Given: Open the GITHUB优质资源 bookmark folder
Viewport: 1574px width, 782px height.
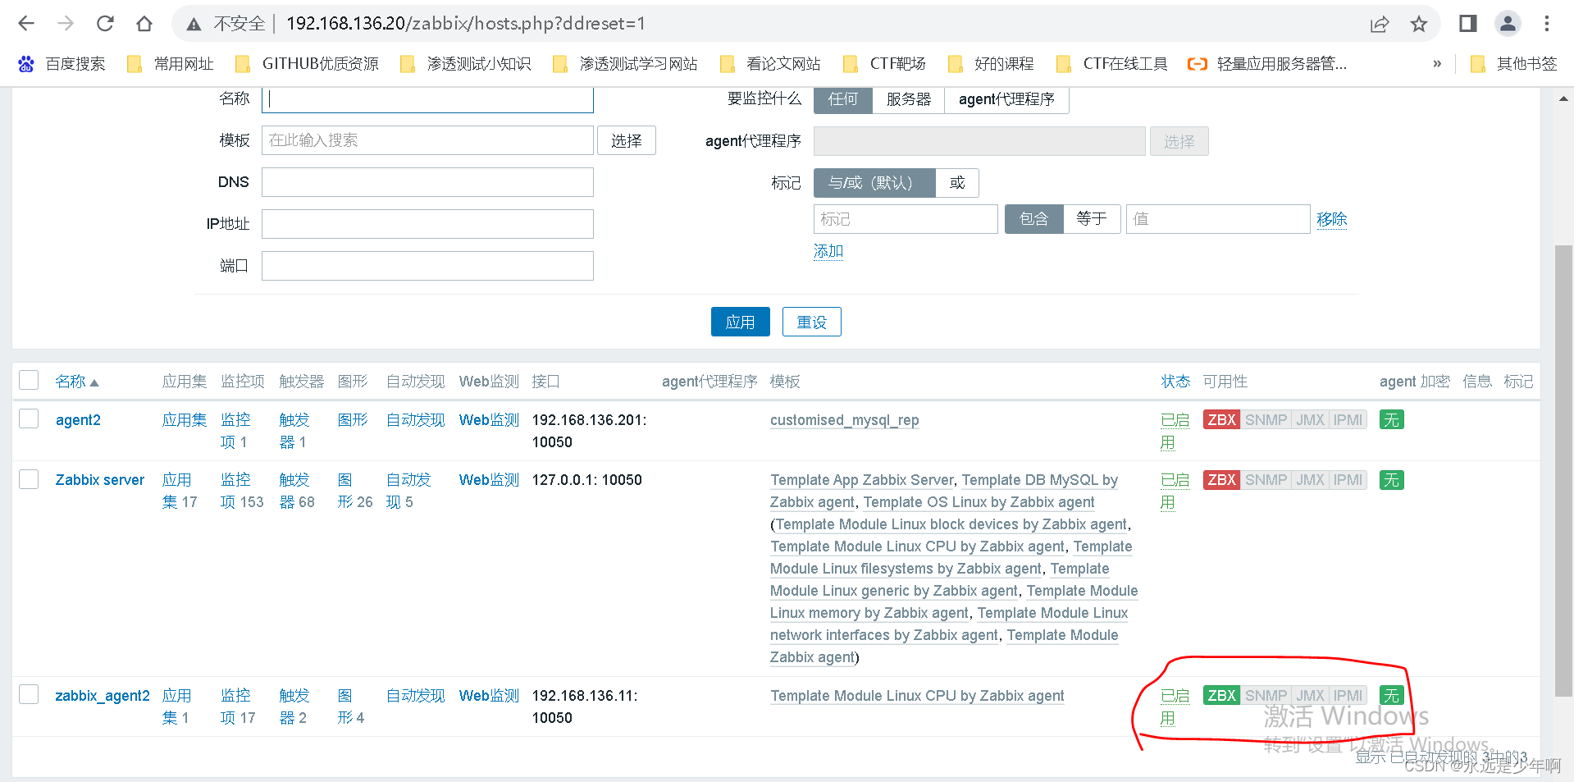Looking at the screenshot, I should click(307, 64).
